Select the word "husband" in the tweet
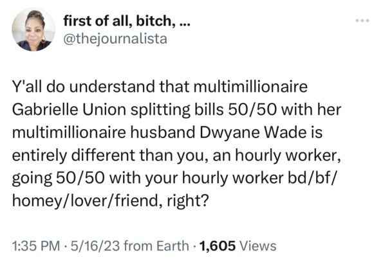The width and height of the screenshot is (383, 264). pos(163,132)
